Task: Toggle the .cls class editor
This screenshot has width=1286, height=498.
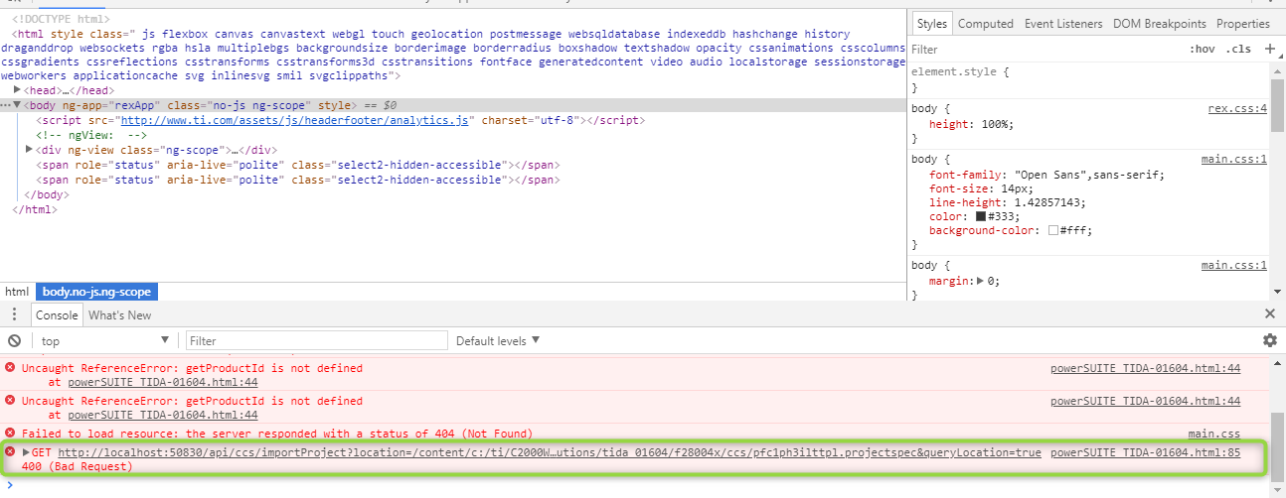Action: [1238, 49]
